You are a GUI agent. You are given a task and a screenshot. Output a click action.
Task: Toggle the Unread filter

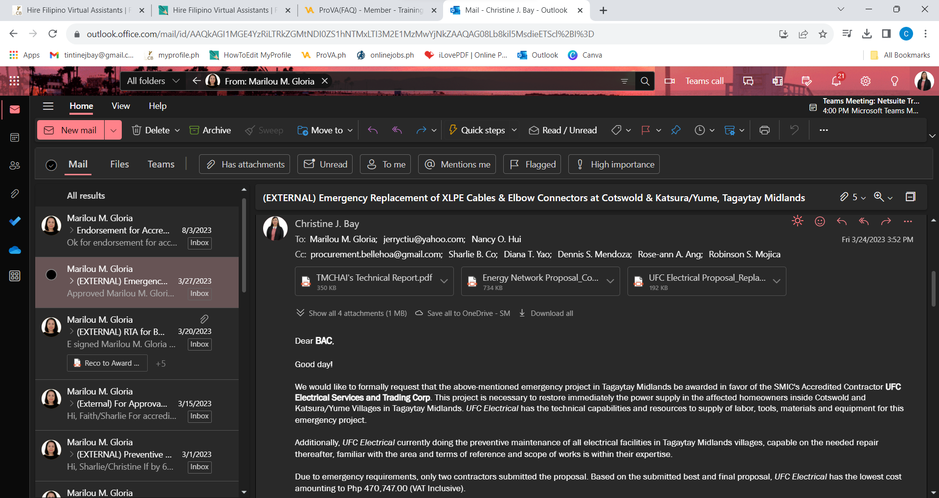(325, 165)
